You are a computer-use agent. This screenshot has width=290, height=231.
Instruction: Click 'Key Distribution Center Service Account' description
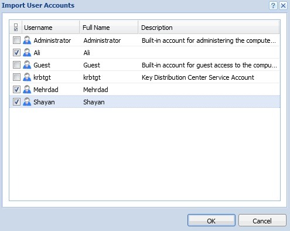(x=198, y=77)
